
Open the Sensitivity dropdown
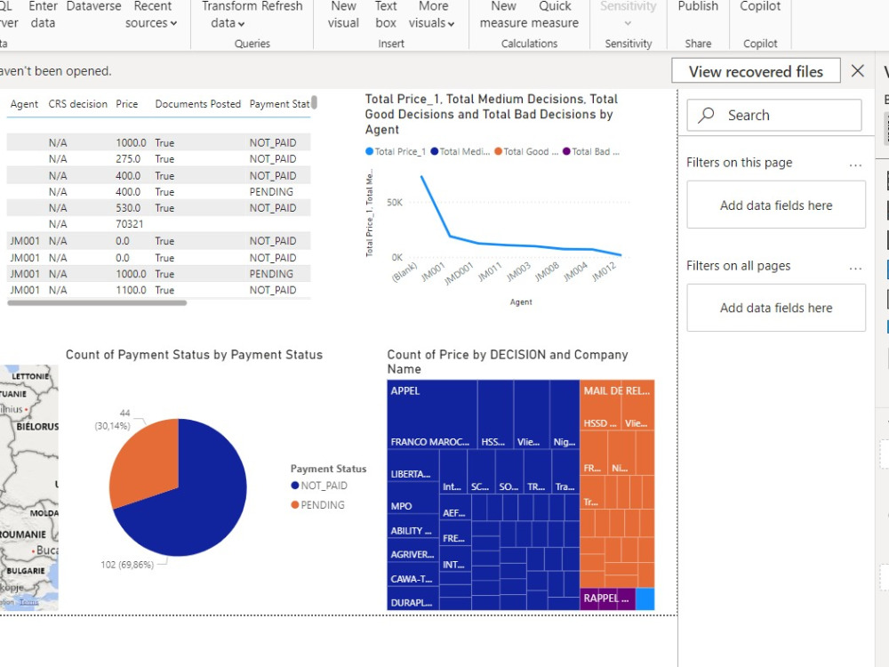pos(628,15)
